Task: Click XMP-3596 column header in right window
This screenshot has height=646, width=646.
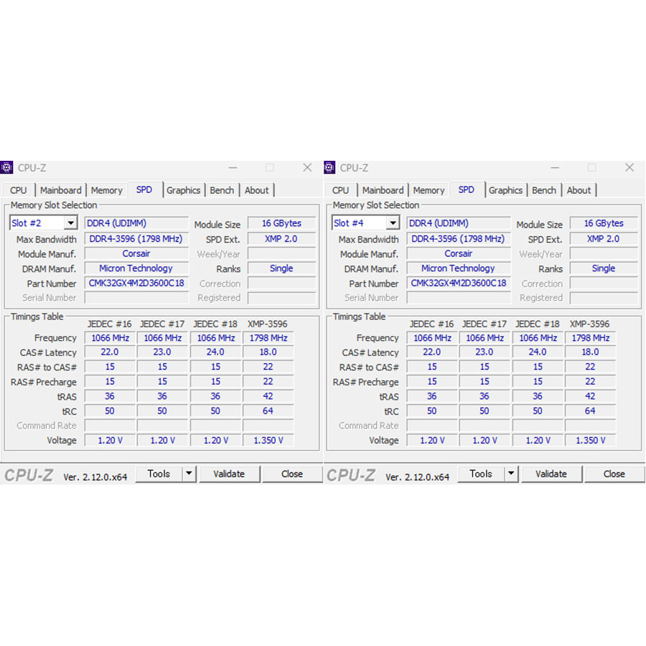Action: pos(589,324)
